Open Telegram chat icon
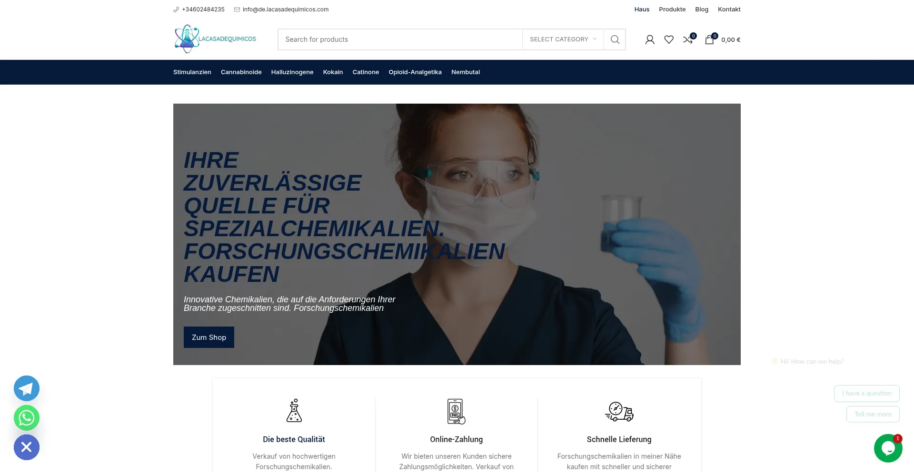 (x=26, y=388)
